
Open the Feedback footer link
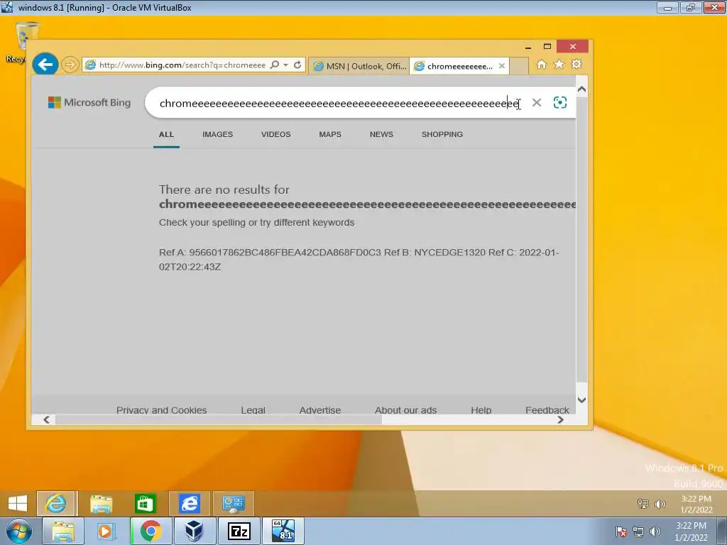[547, 410]
